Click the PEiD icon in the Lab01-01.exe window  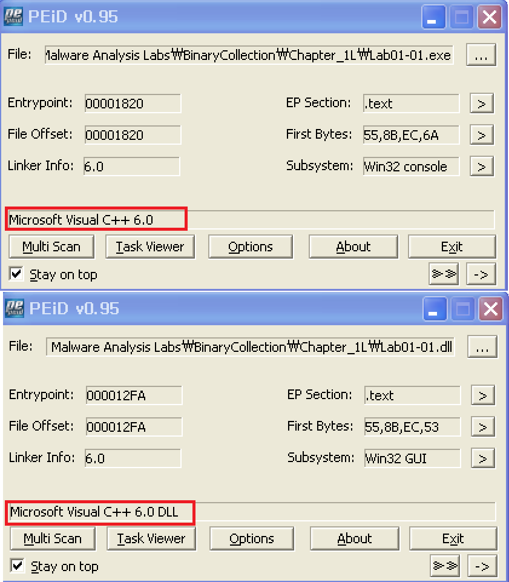13,17
